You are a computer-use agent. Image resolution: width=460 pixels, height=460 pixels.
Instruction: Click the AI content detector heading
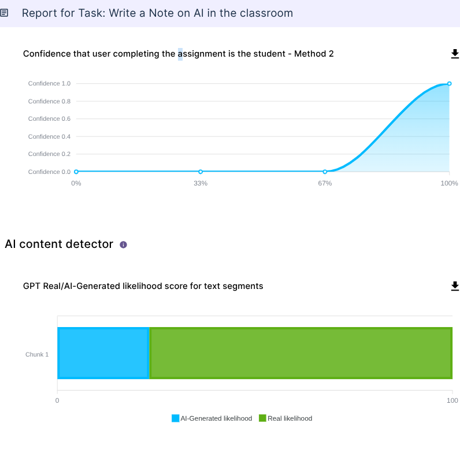[59, 244]
